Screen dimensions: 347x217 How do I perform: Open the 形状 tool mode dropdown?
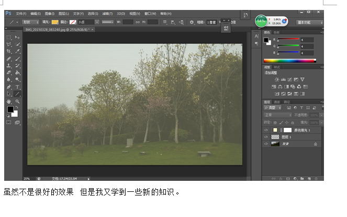tap(30, 22)
